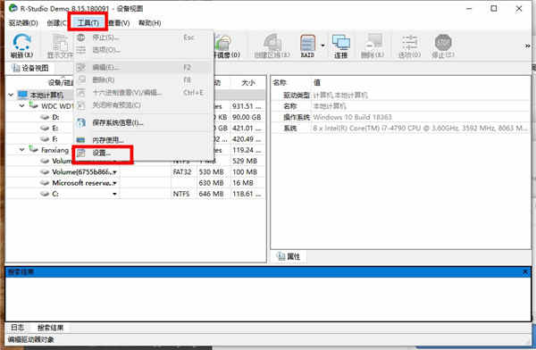
Task: Click the 停止 stop sign toolbar icon
Action: pyautogui.click(x=443, y=46)
